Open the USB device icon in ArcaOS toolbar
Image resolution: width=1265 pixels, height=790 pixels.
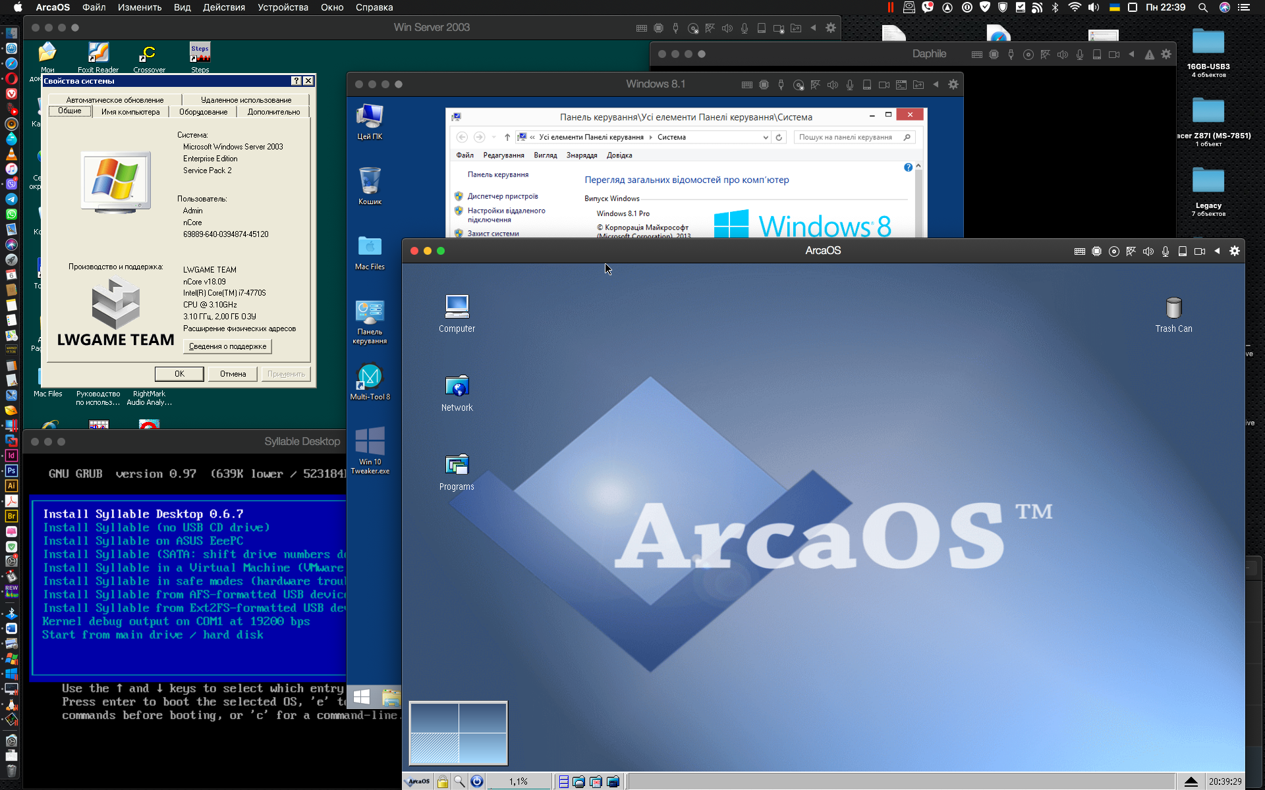(1182, 251)
